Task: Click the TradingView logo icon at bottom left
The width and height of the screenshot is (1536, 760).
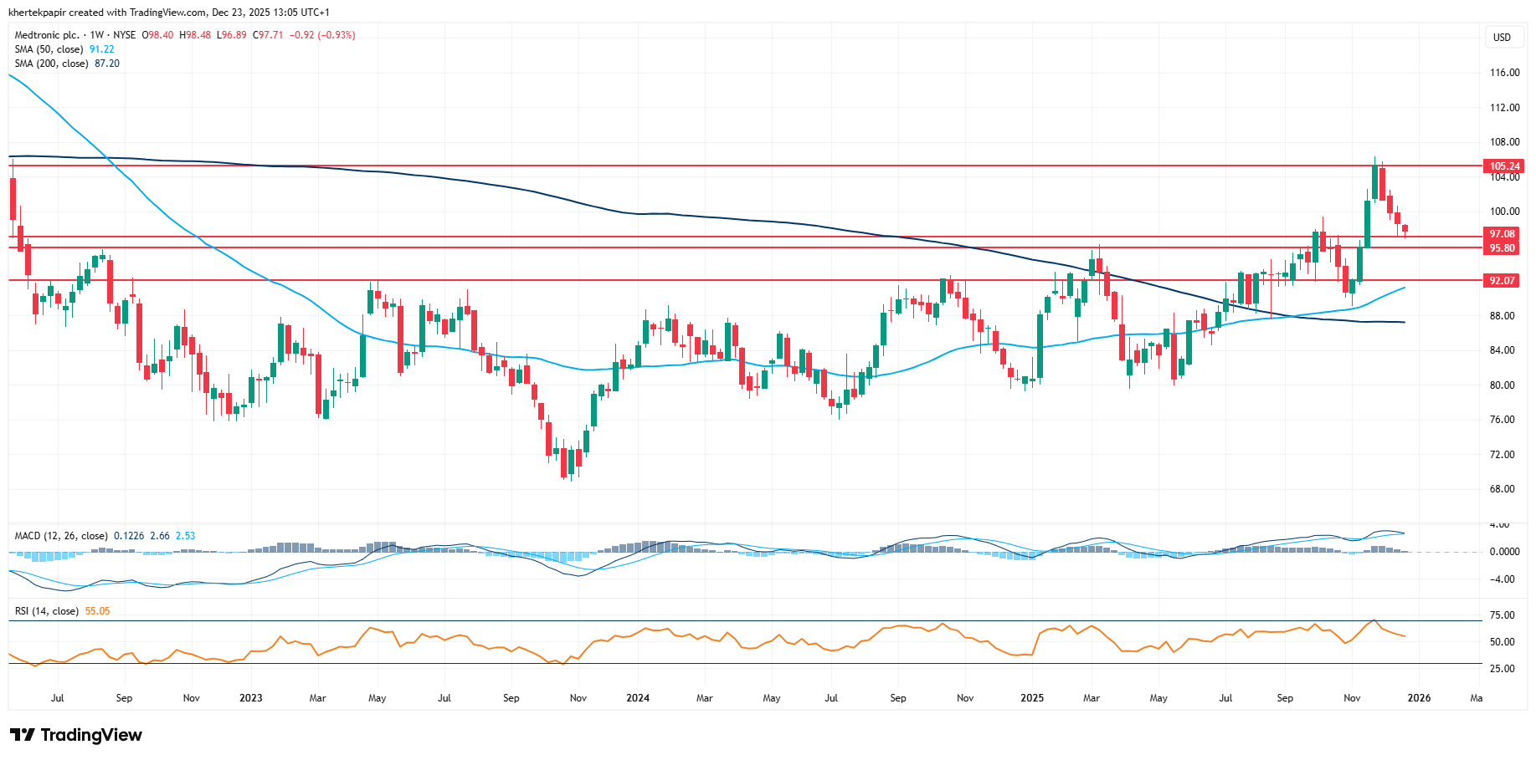Action: tap(23, 735)
